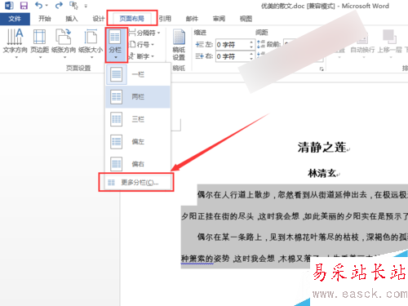408x306 pixels.
Task: Switch to the 引用 (References) tab
Action: (165, 19)
